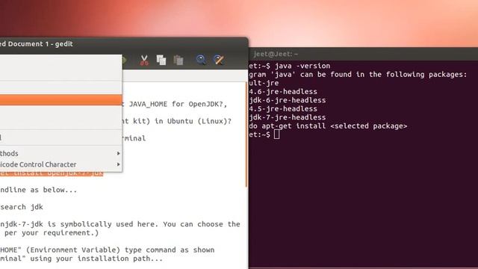Image resolution: width=478 pixels, height=269 pixels.
Task: Open Find and Replace icon in gedit toolbar
Action: 219,60
